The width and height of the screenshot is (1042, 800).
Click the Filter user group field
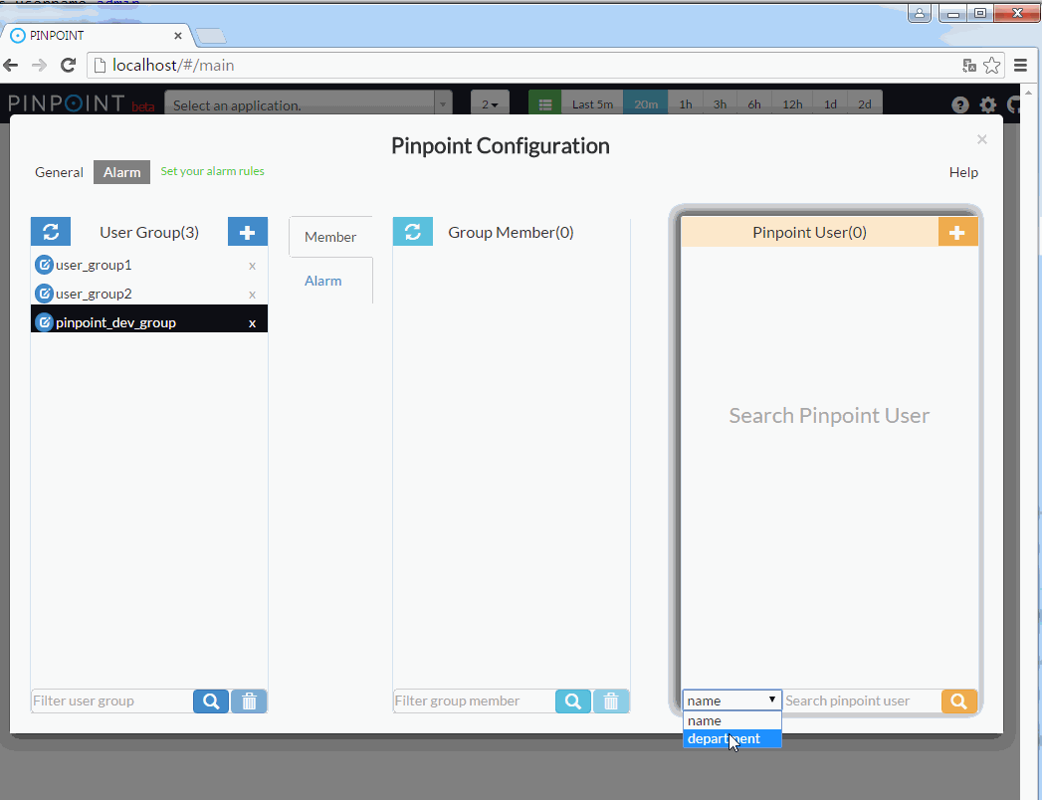[x=111, y=701]
